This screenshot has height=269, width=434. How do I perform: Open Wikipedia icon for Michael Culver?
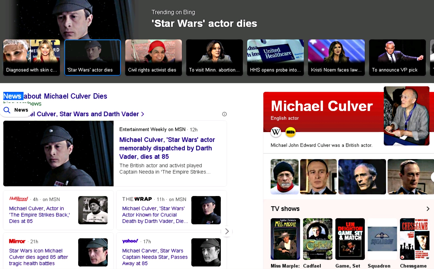276,132
